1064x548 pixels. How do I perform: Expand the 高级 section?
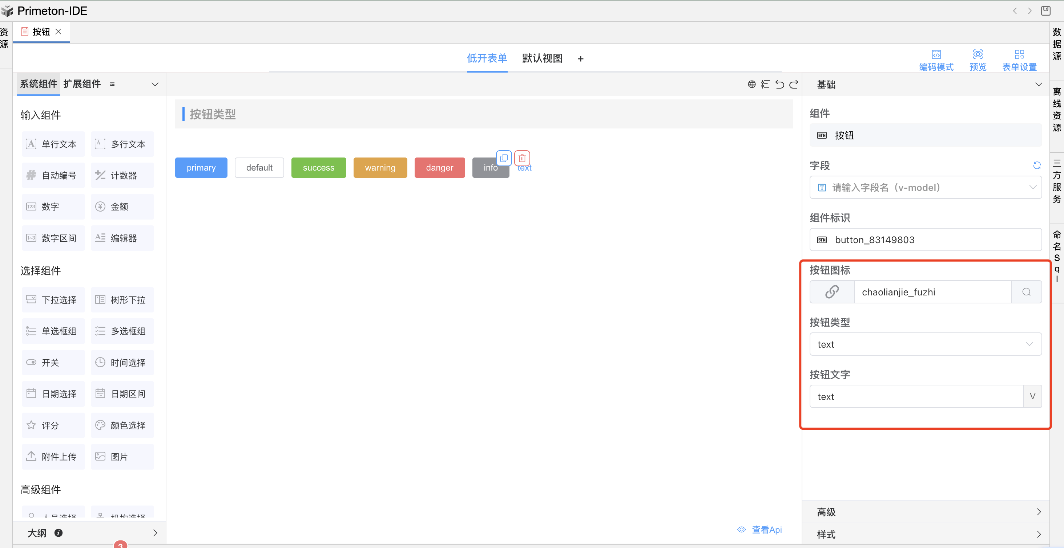click(x=925, y=512)
